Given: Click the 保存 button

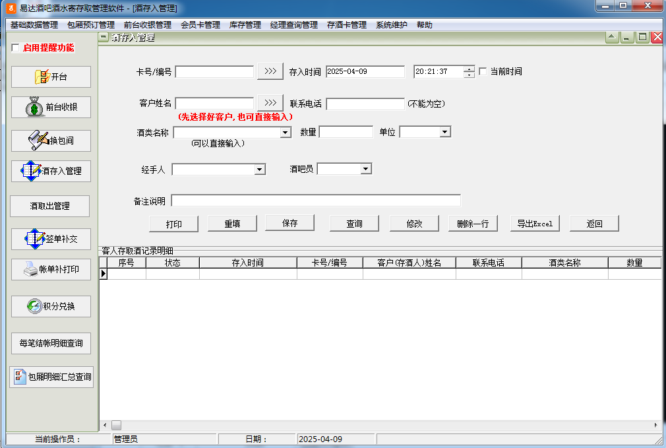Looking at the screenshot, I should pyautogui.click(x=290, y=223).
